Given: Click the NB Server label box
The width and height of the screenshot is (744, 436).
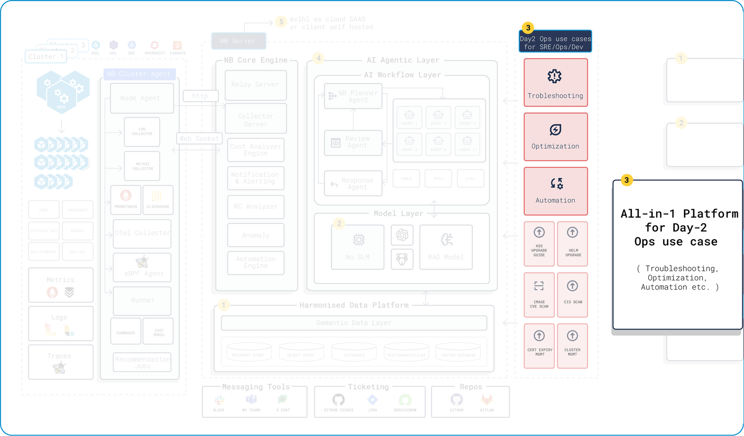Looking at the screenshot, I should pyautogui.click(x=239, y=41).
